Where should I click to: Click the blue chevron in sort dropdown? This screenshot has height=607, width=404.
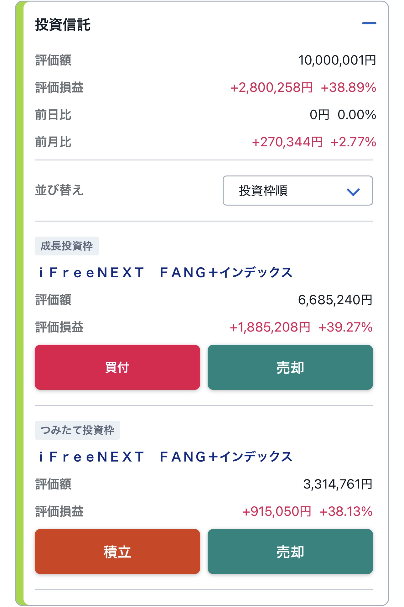click(353, 191)
